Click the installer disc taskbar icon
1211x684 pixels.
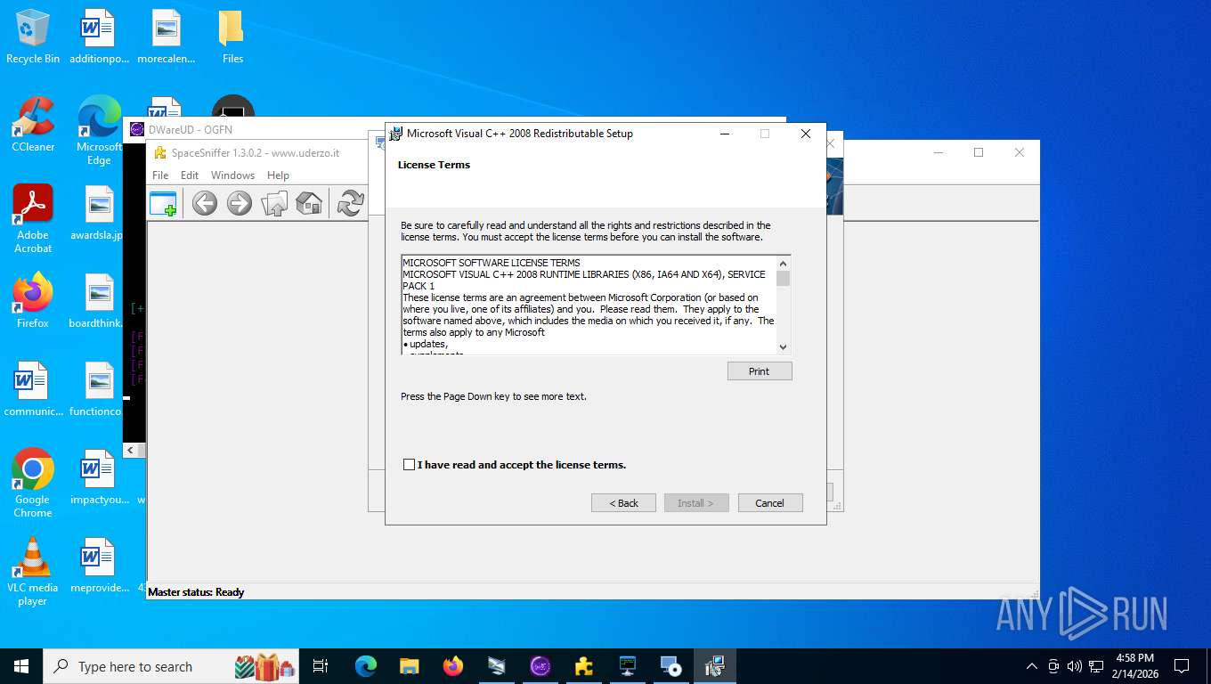pos(671,666)
